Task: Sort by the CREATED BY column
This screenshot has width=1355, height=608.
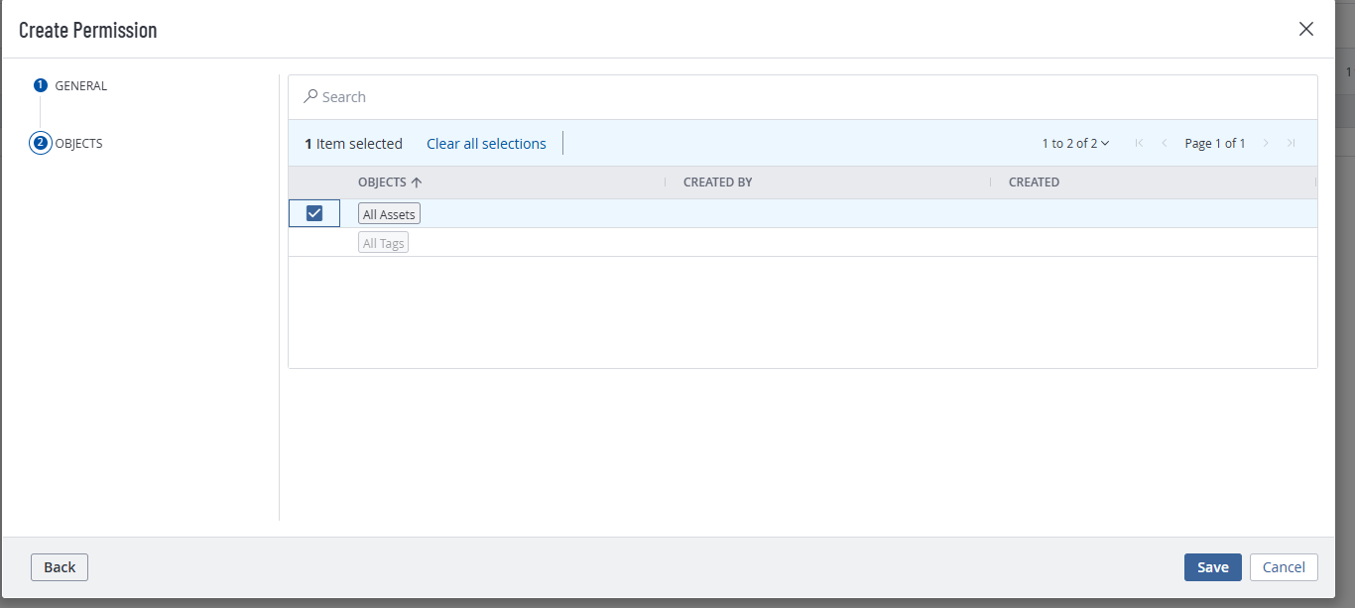Action: click(x=717, y=182)
